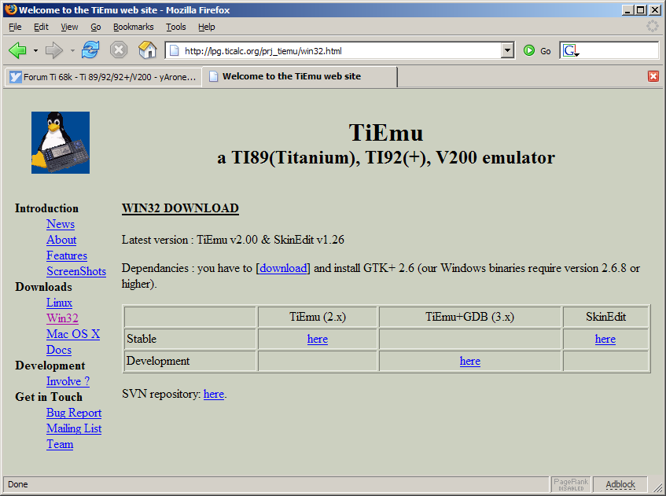The height and width of the screenshot is (496, 666).
Task: Open the Go menu
Action: [96, 27]
